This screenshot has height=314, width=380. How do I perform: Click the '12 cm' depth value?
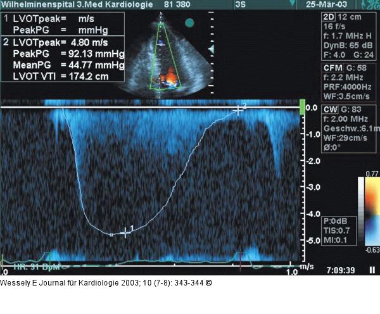tap(350, 17)
